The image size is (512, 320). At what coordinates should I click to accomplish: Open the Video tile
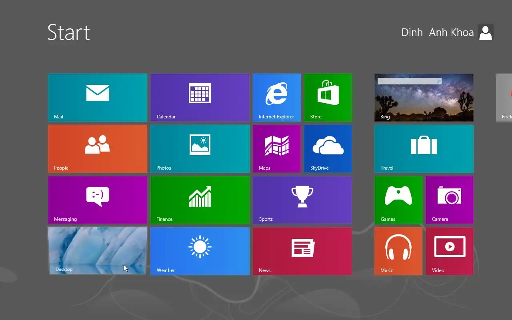click(450, 251)
